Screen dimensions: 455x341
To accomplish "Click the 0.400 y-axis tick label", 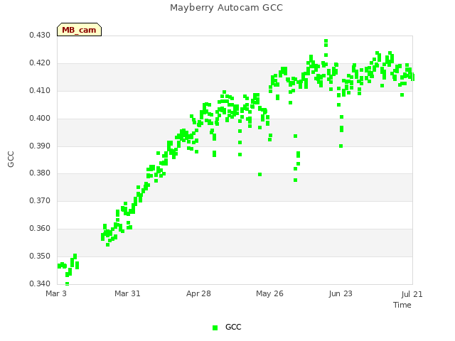I will click(x=40, y=119).
